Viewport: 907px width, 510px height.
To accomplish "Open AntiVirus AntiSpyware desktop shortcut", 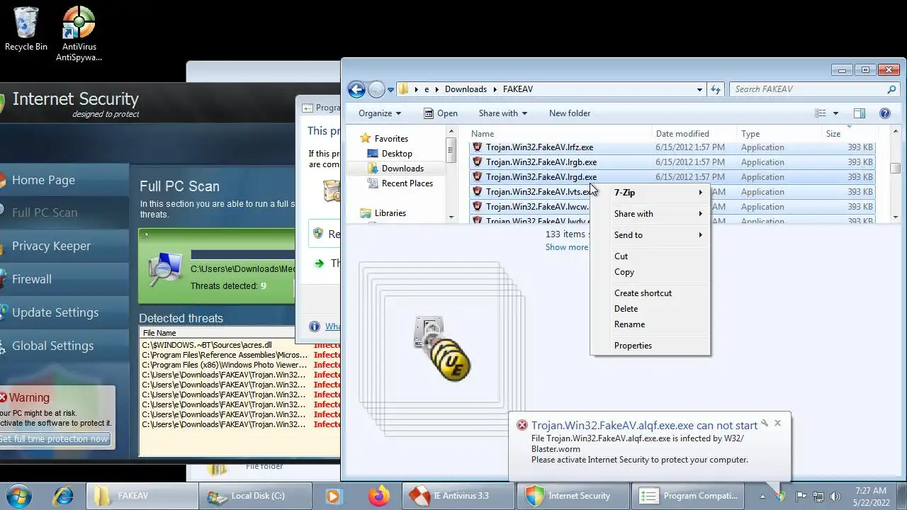I will click(79, 33).
